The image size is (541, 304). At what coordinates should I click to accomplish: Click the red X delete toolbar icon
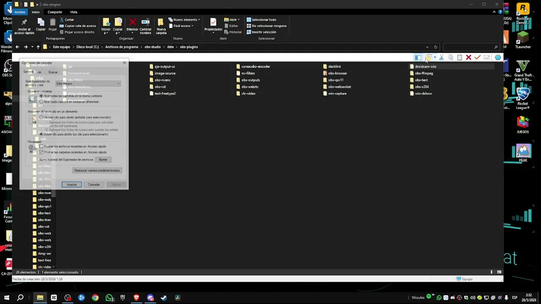click(x=469, y=57)
